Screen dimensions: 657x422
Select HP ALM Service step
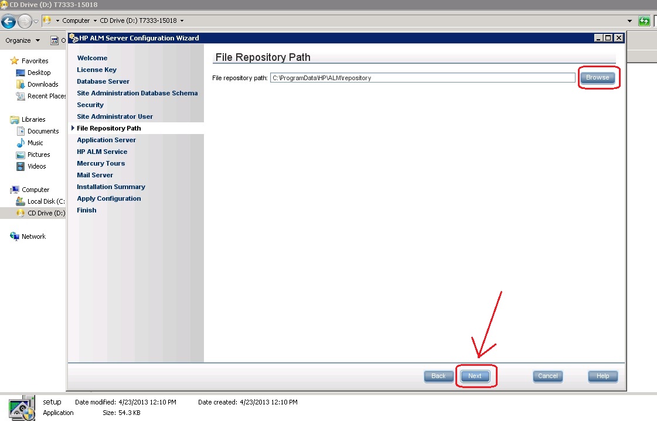pos(102,152)
